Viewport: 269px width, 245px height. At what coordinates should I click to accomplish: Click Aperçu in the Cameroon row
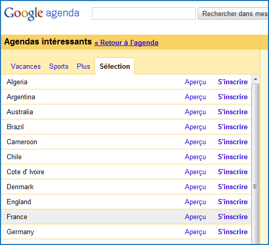point(195,142)
